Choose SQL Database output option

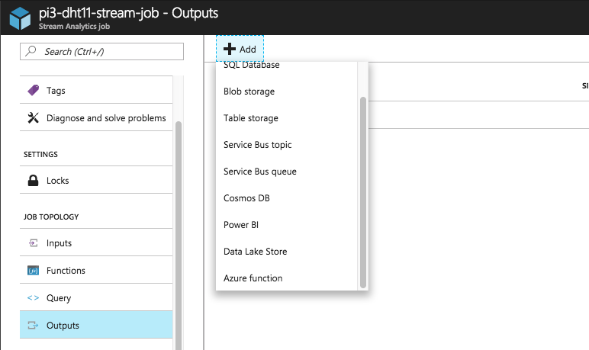click(x=287, y=65)
